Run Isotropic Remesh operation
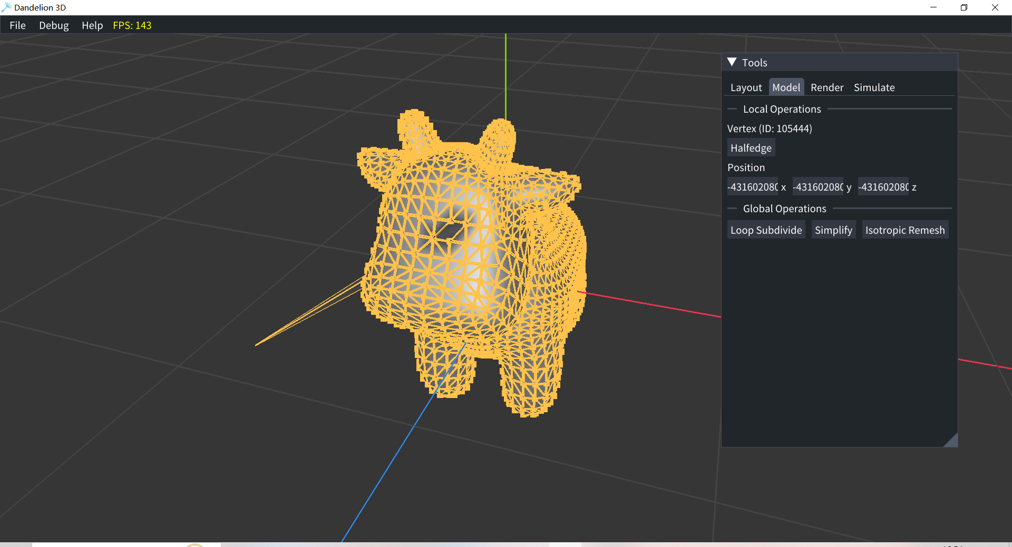Image resolution: width=1012 pixels, height=547 pixels. (904, 230)
